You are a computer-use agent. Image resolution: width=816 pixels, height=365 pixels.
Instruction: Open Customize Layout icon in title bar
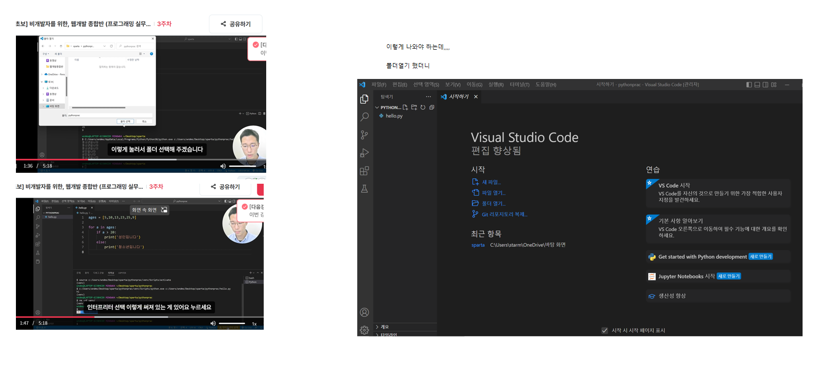[774, 84]
